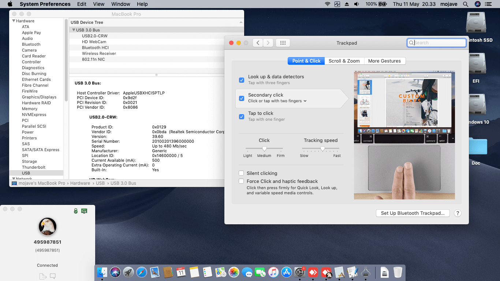Click Search field in Trackpad preferences
Viewport: 500px width, 281px height.
(x=436, y=43)
